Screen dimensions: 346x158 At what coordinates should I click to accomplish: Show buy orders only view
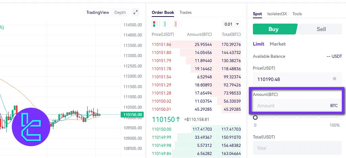point(167,24)
